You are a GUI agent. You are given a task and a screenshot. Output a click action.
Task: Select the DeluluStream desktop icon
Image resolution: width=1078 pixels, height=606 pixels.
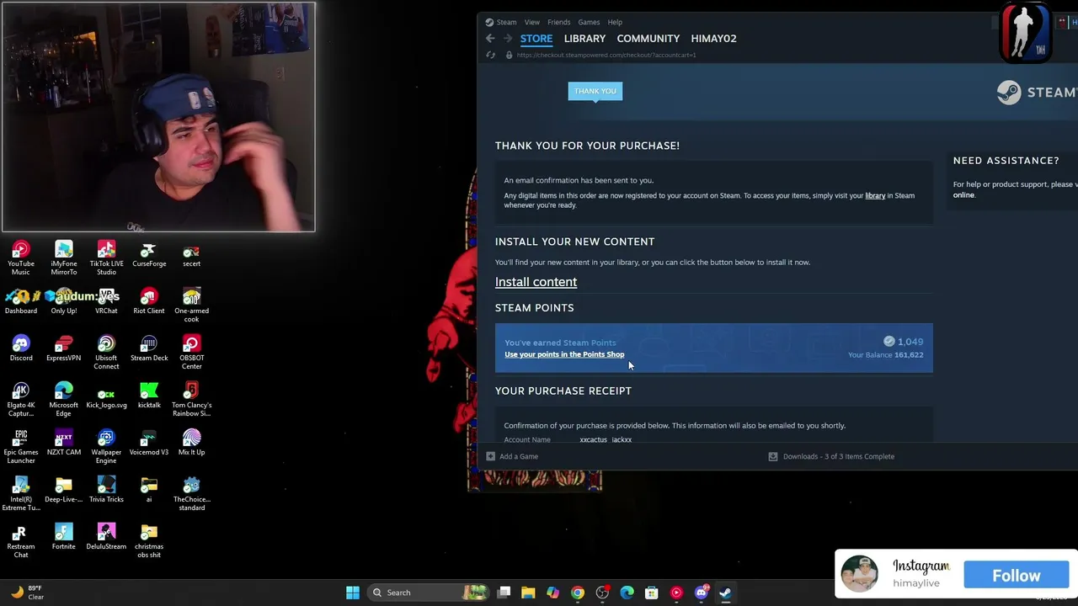[x=106, y=537]
